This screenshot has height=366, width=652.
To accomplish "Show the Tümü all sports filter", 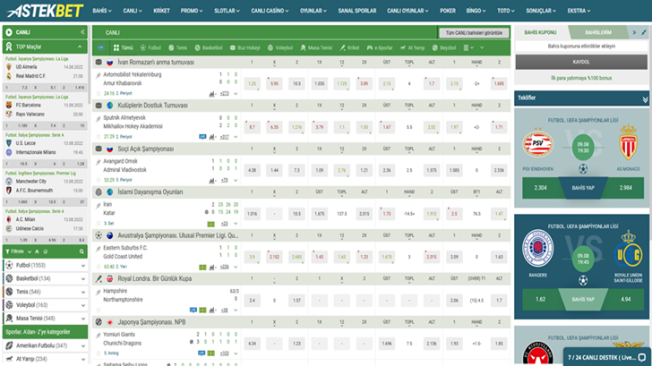I will pyautogui.click(x=123, y=47).
